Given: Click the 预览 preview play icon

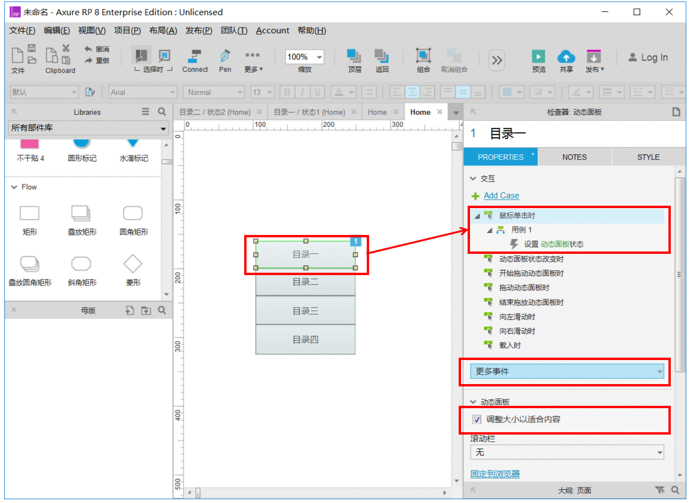Looking at the screenshot, I should 538,57.
